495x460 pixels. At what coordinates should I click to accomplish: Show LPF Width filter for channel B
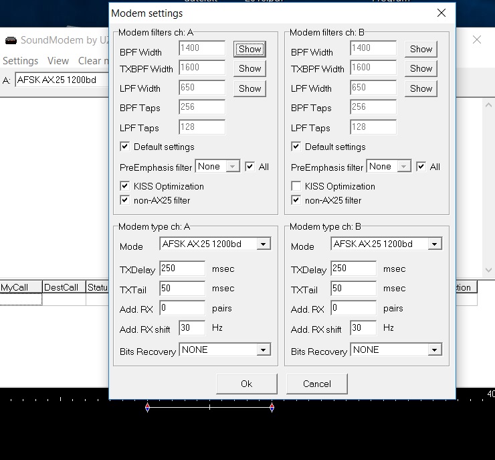click(421, 88)
